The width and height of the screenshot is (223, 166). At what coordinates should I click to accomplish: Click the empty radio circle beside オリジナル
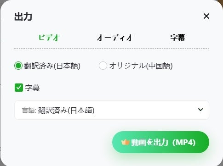pyautogui.click(x=103, y=66)
